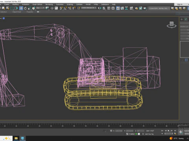
Task: Select the Select Object tool
Action: point(4,8)
